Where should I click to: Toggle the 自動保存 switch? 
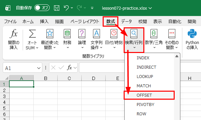(x=42, y=8)
